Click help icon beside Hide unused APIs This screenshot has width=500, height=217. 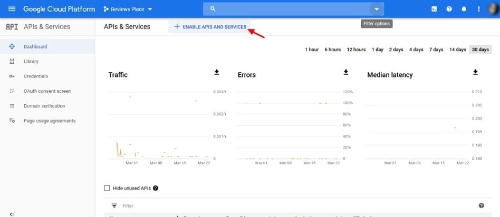(156, 188)
